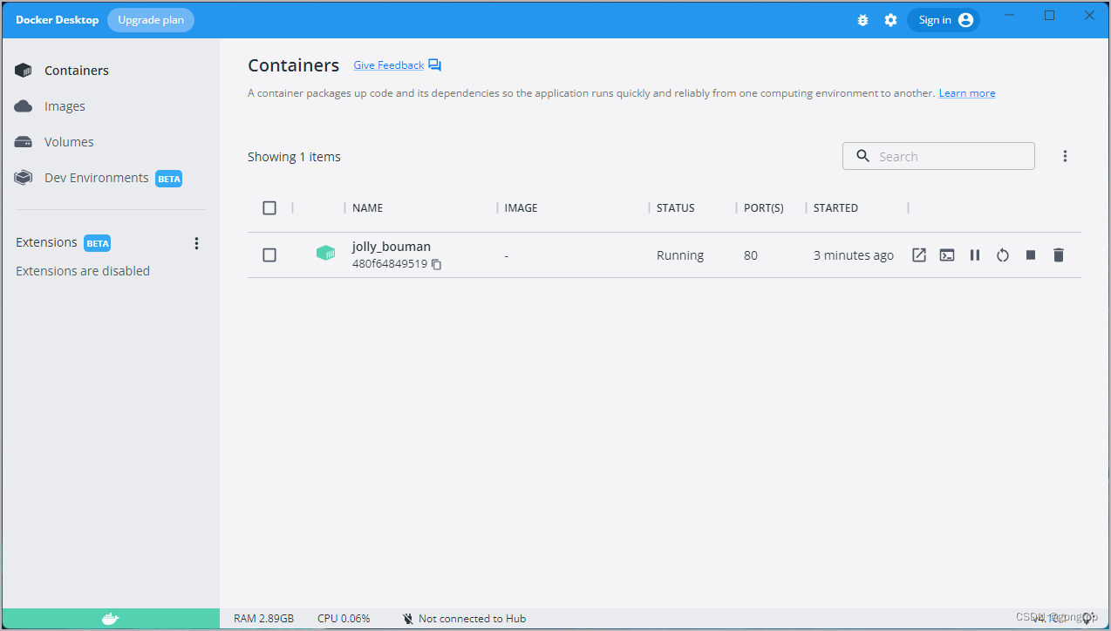The width and height of the screenshot is (1111, 631).
Task: Open the jolly_bouman container name
Action: 392,247
